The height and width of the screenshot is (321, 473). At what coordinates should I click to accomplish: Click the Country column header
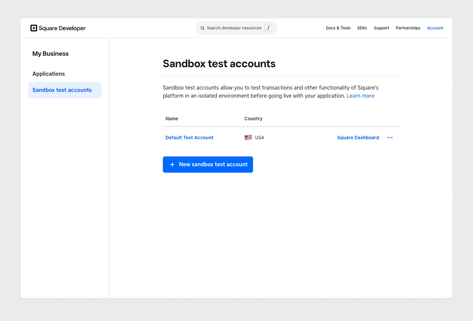253,119
